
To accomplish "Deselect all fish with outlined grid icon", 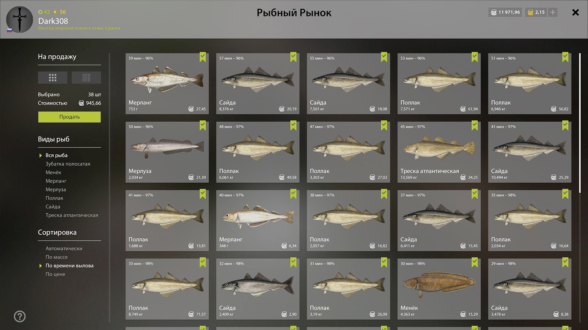I will 86,78.
